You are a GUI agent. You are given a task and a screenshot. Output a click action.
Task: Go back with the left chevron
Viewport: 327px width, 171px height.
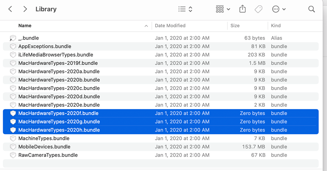(10, 9)
